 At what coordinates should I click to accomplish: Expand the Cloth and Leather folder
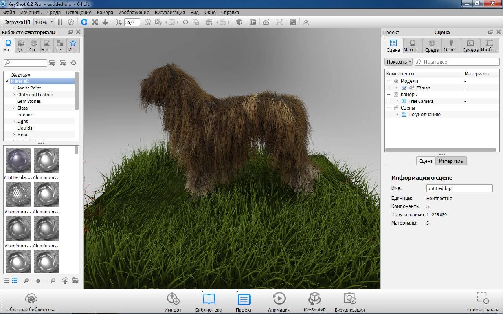click(x=14, y=95)
